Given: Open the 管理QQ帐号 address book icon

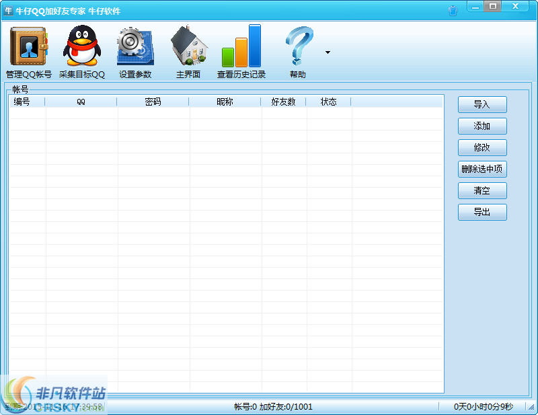Looking at the screenshot, I should pos(29,46).
